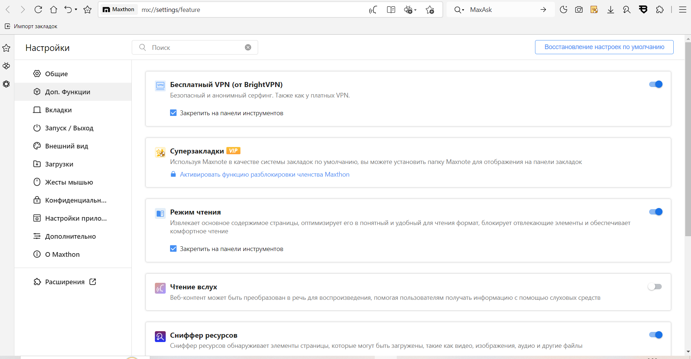691x359 pixels.
Task: Open reader mode icon in address bar
Action: click(391, 10)
